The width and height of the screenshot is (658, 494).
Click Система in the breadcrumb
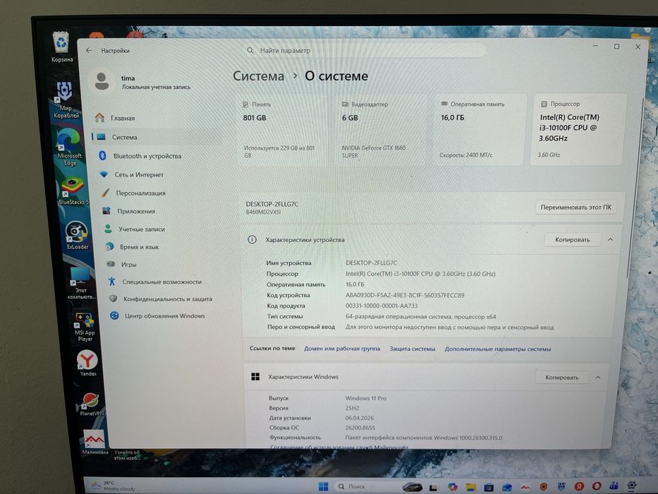coord(259,76)
